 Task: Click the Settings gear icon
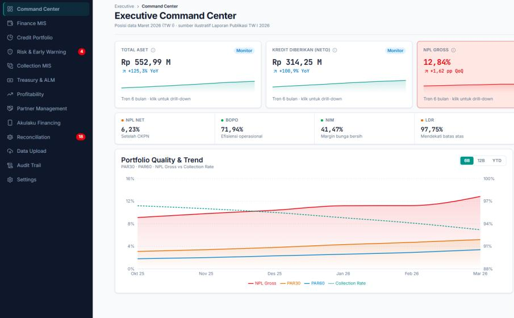[10, 179]
